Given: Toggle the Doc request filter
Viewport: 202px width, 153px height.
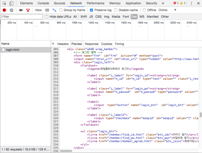Looking at the screenshot, I should 134,17.
